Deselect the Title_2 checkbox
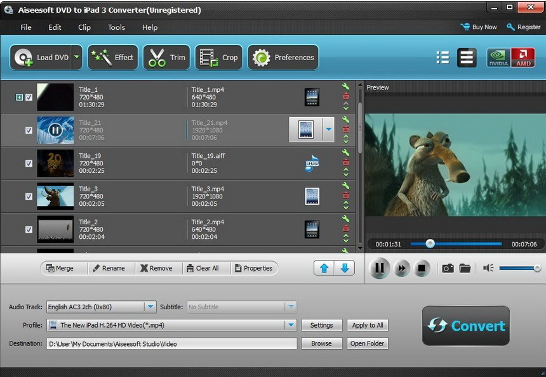The width and height of the screenshot is (546, 377). pyautogui.click(x=29, y=229)
